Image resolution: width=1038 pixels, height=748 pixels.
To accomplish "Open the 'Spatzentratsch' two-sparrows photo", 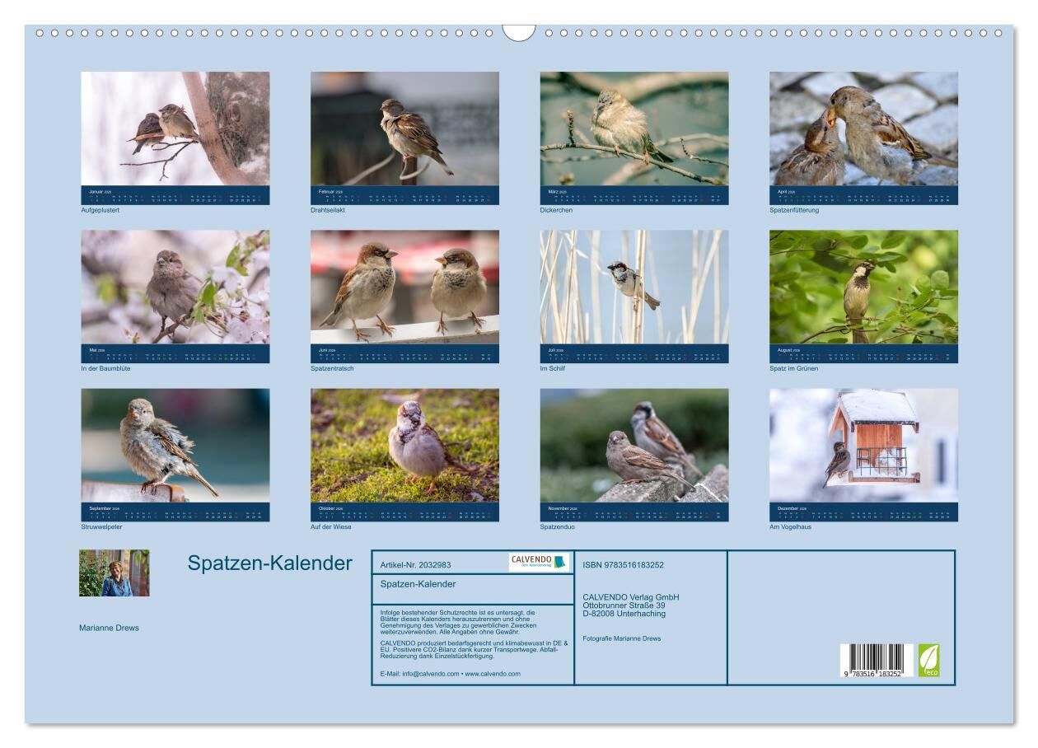I will tap(404, 287).
